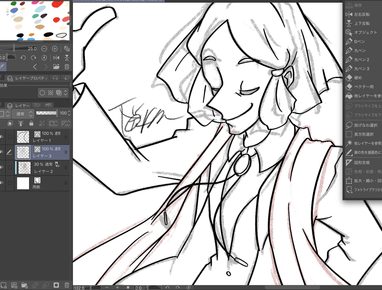The width and height of the screenshot is (382, 290).
Task: Click the new vector layer icon
Action: coord(14,285)
